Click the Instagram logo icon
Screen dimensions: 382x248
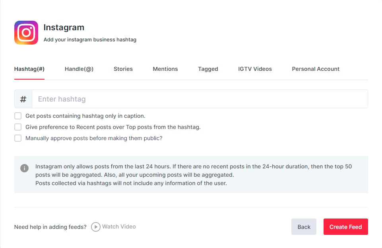tap(26, 32)
